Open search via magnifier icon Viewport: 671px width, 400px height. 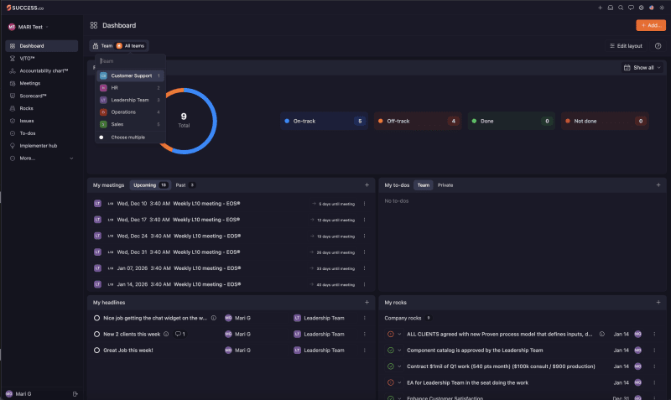(x=621, y=8)
